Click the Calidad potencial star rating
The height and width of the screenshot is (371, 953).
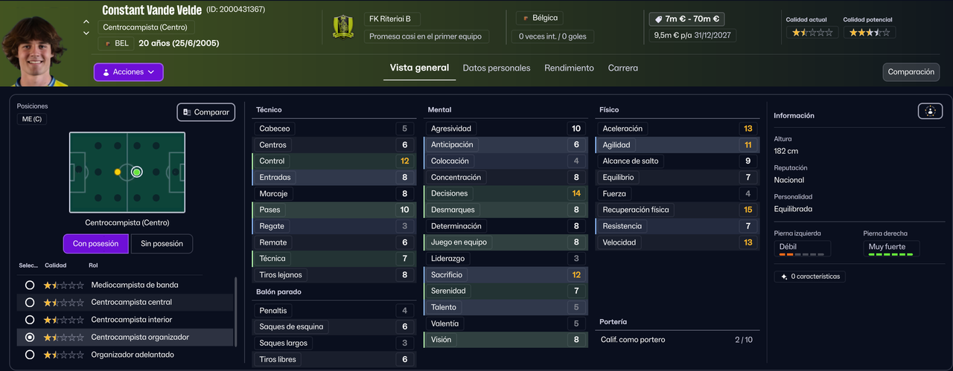869,33
